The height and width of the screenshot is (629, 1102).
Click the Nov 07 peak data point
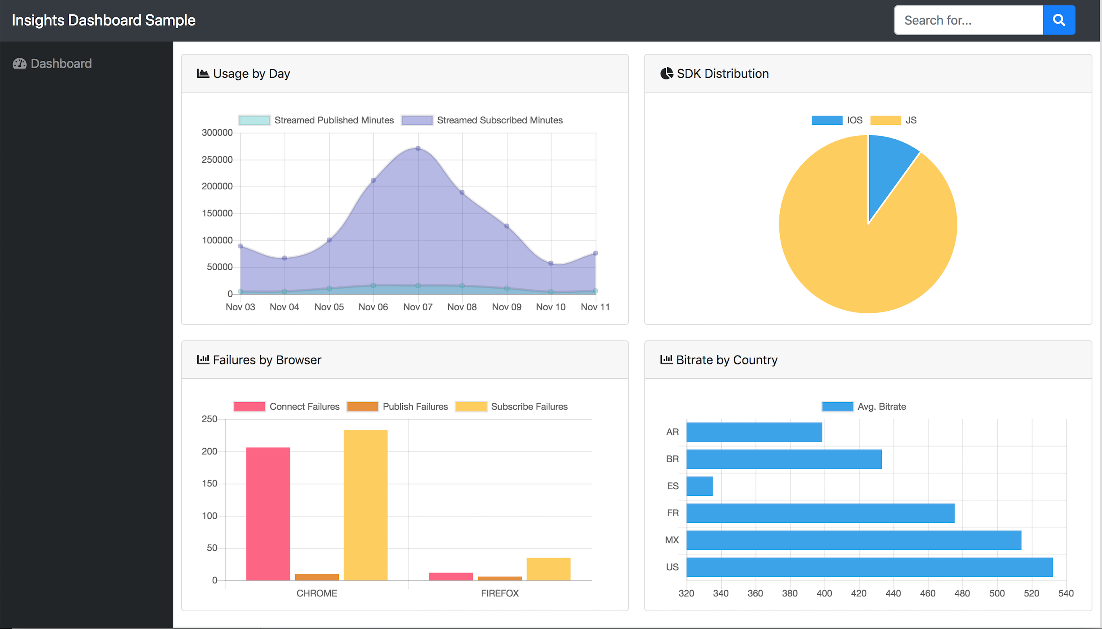[x=418, y=148]
